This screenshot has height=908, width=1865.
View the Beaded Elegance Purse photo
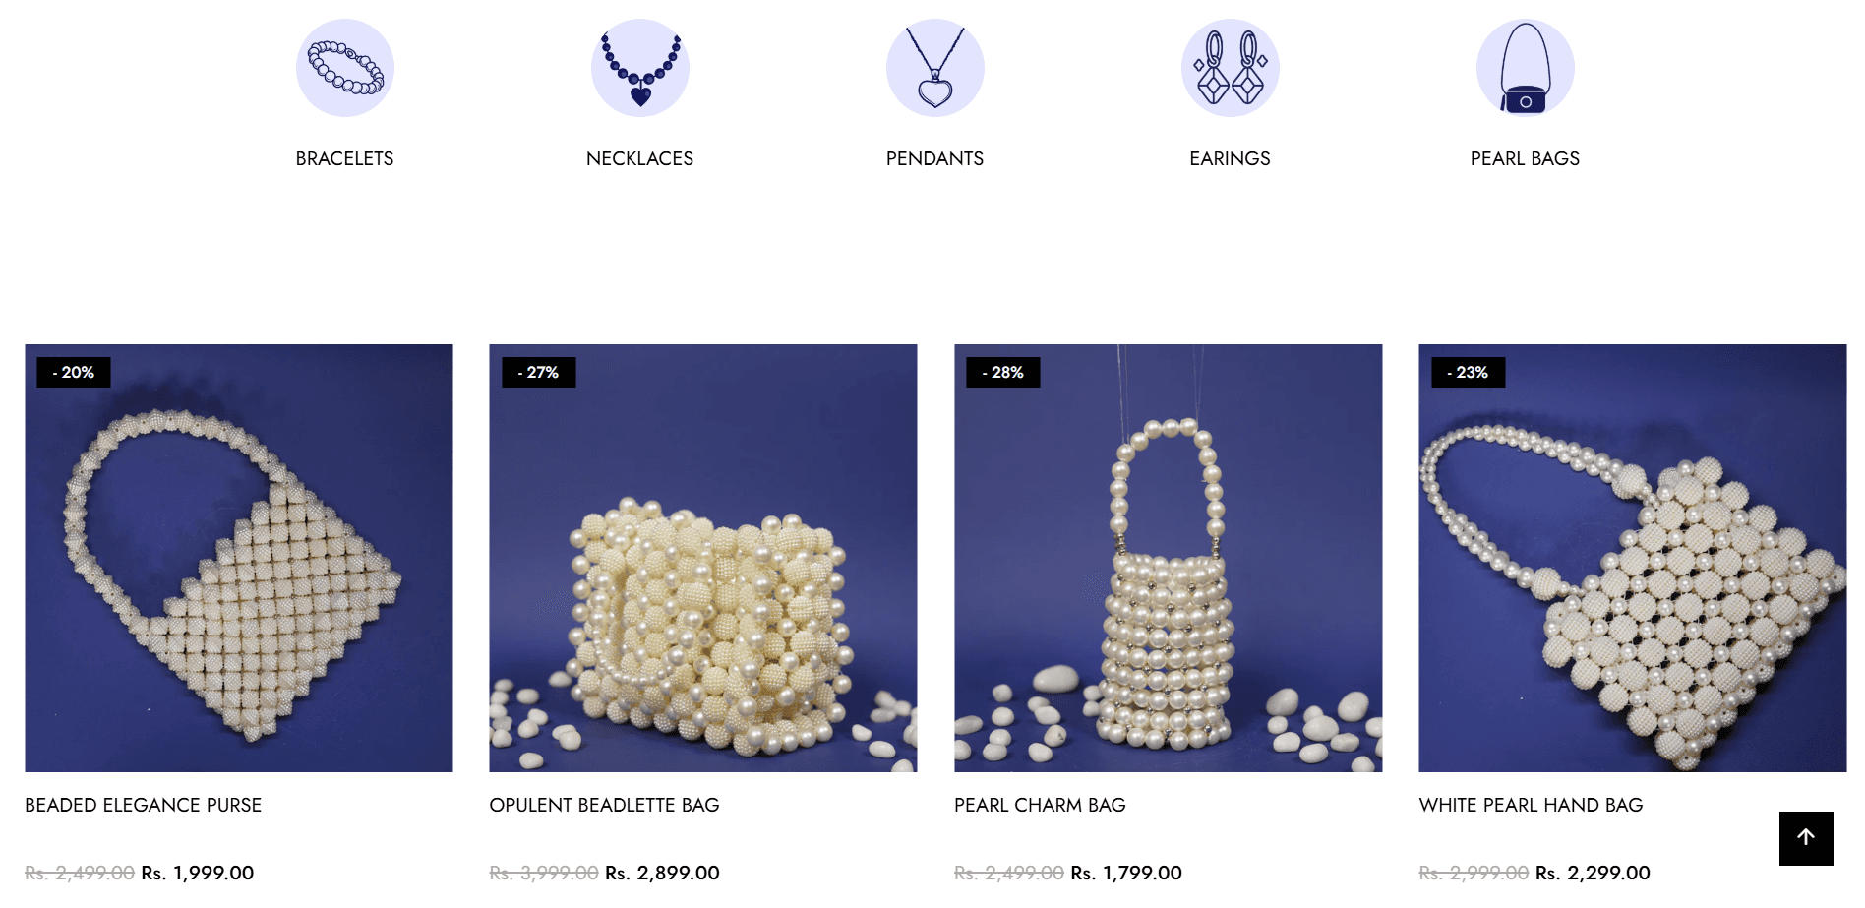point(239,558)
